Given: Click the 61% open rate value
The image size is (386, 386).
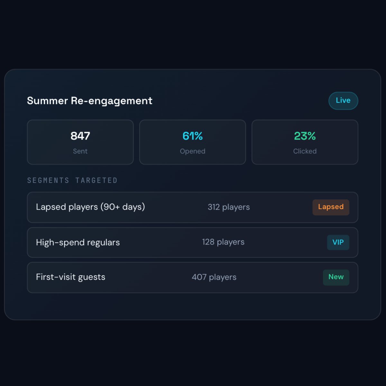Looking at the screenshot, I should coord(193,136).
